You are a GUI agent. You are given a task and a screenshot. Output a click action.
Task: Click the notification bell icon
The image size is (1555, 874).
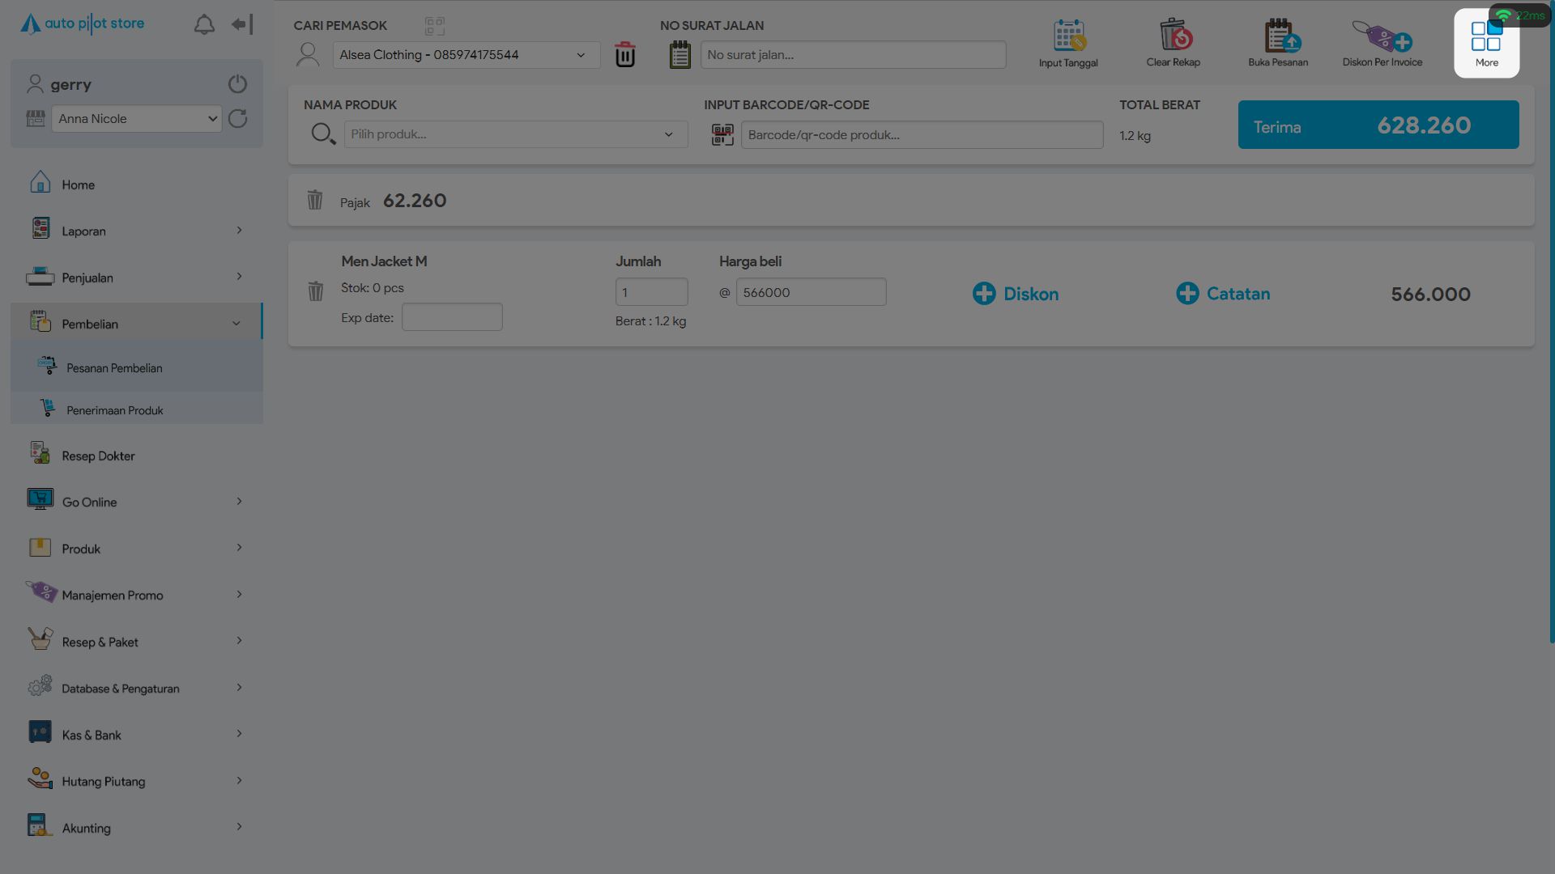point(204,25)
